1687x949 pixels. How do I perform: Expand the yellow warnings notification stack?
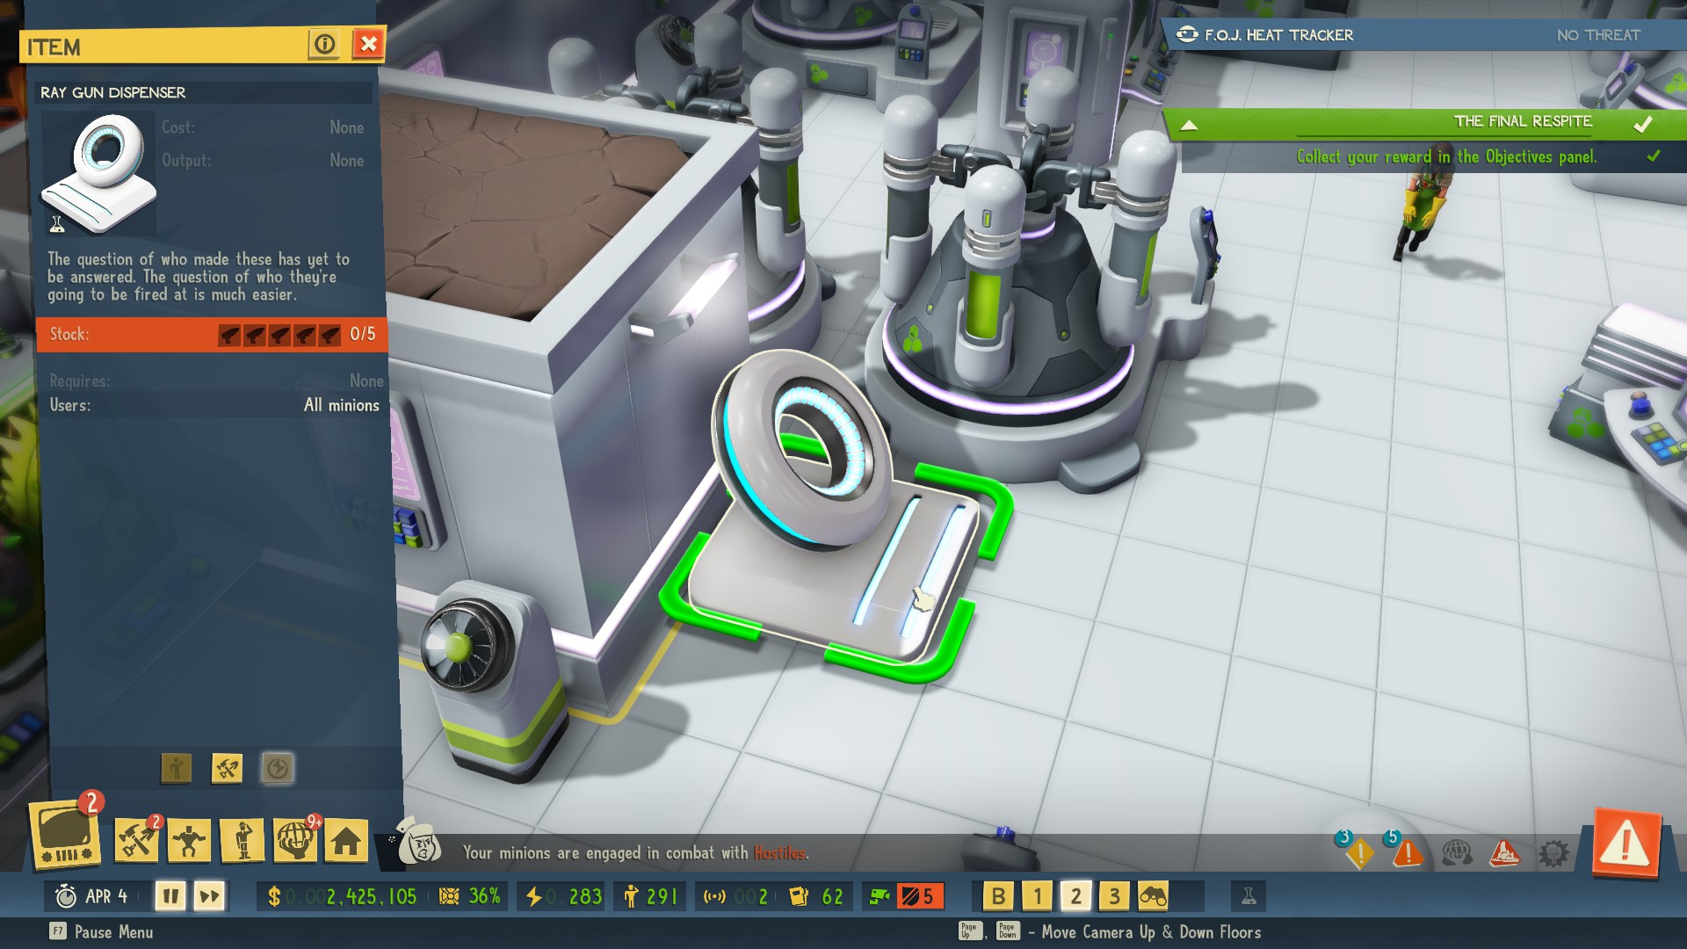pyautogui.click(x=1358, y=852)
